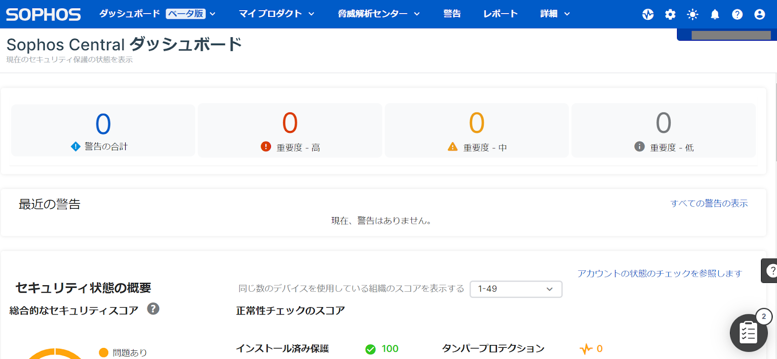Toggle the sun theme icon
Image resolution: width=777 pixels, height=359 pixels.
click(x=693, y=15)
